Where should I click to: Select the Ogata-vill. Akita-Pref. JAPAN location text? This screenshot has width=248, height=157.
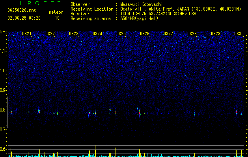(181, 9)
